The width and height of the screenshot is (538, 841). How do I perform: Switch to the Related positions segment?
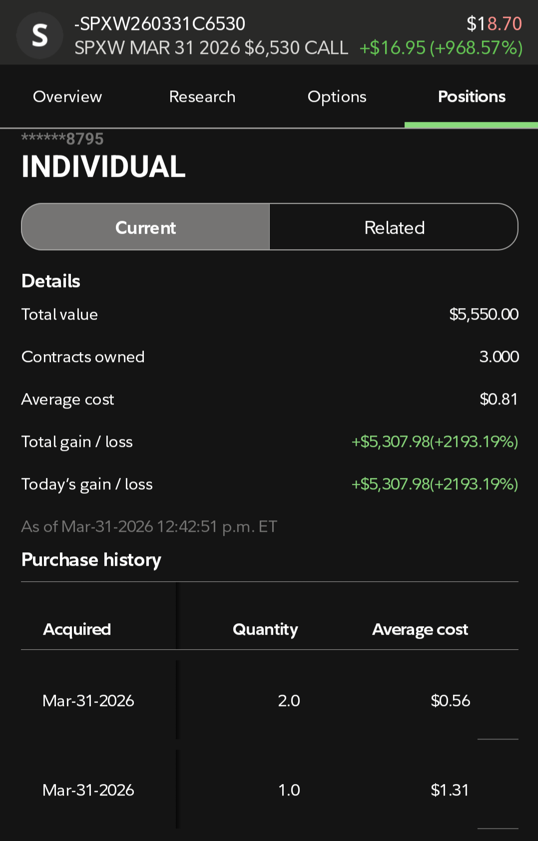[394, 227]
